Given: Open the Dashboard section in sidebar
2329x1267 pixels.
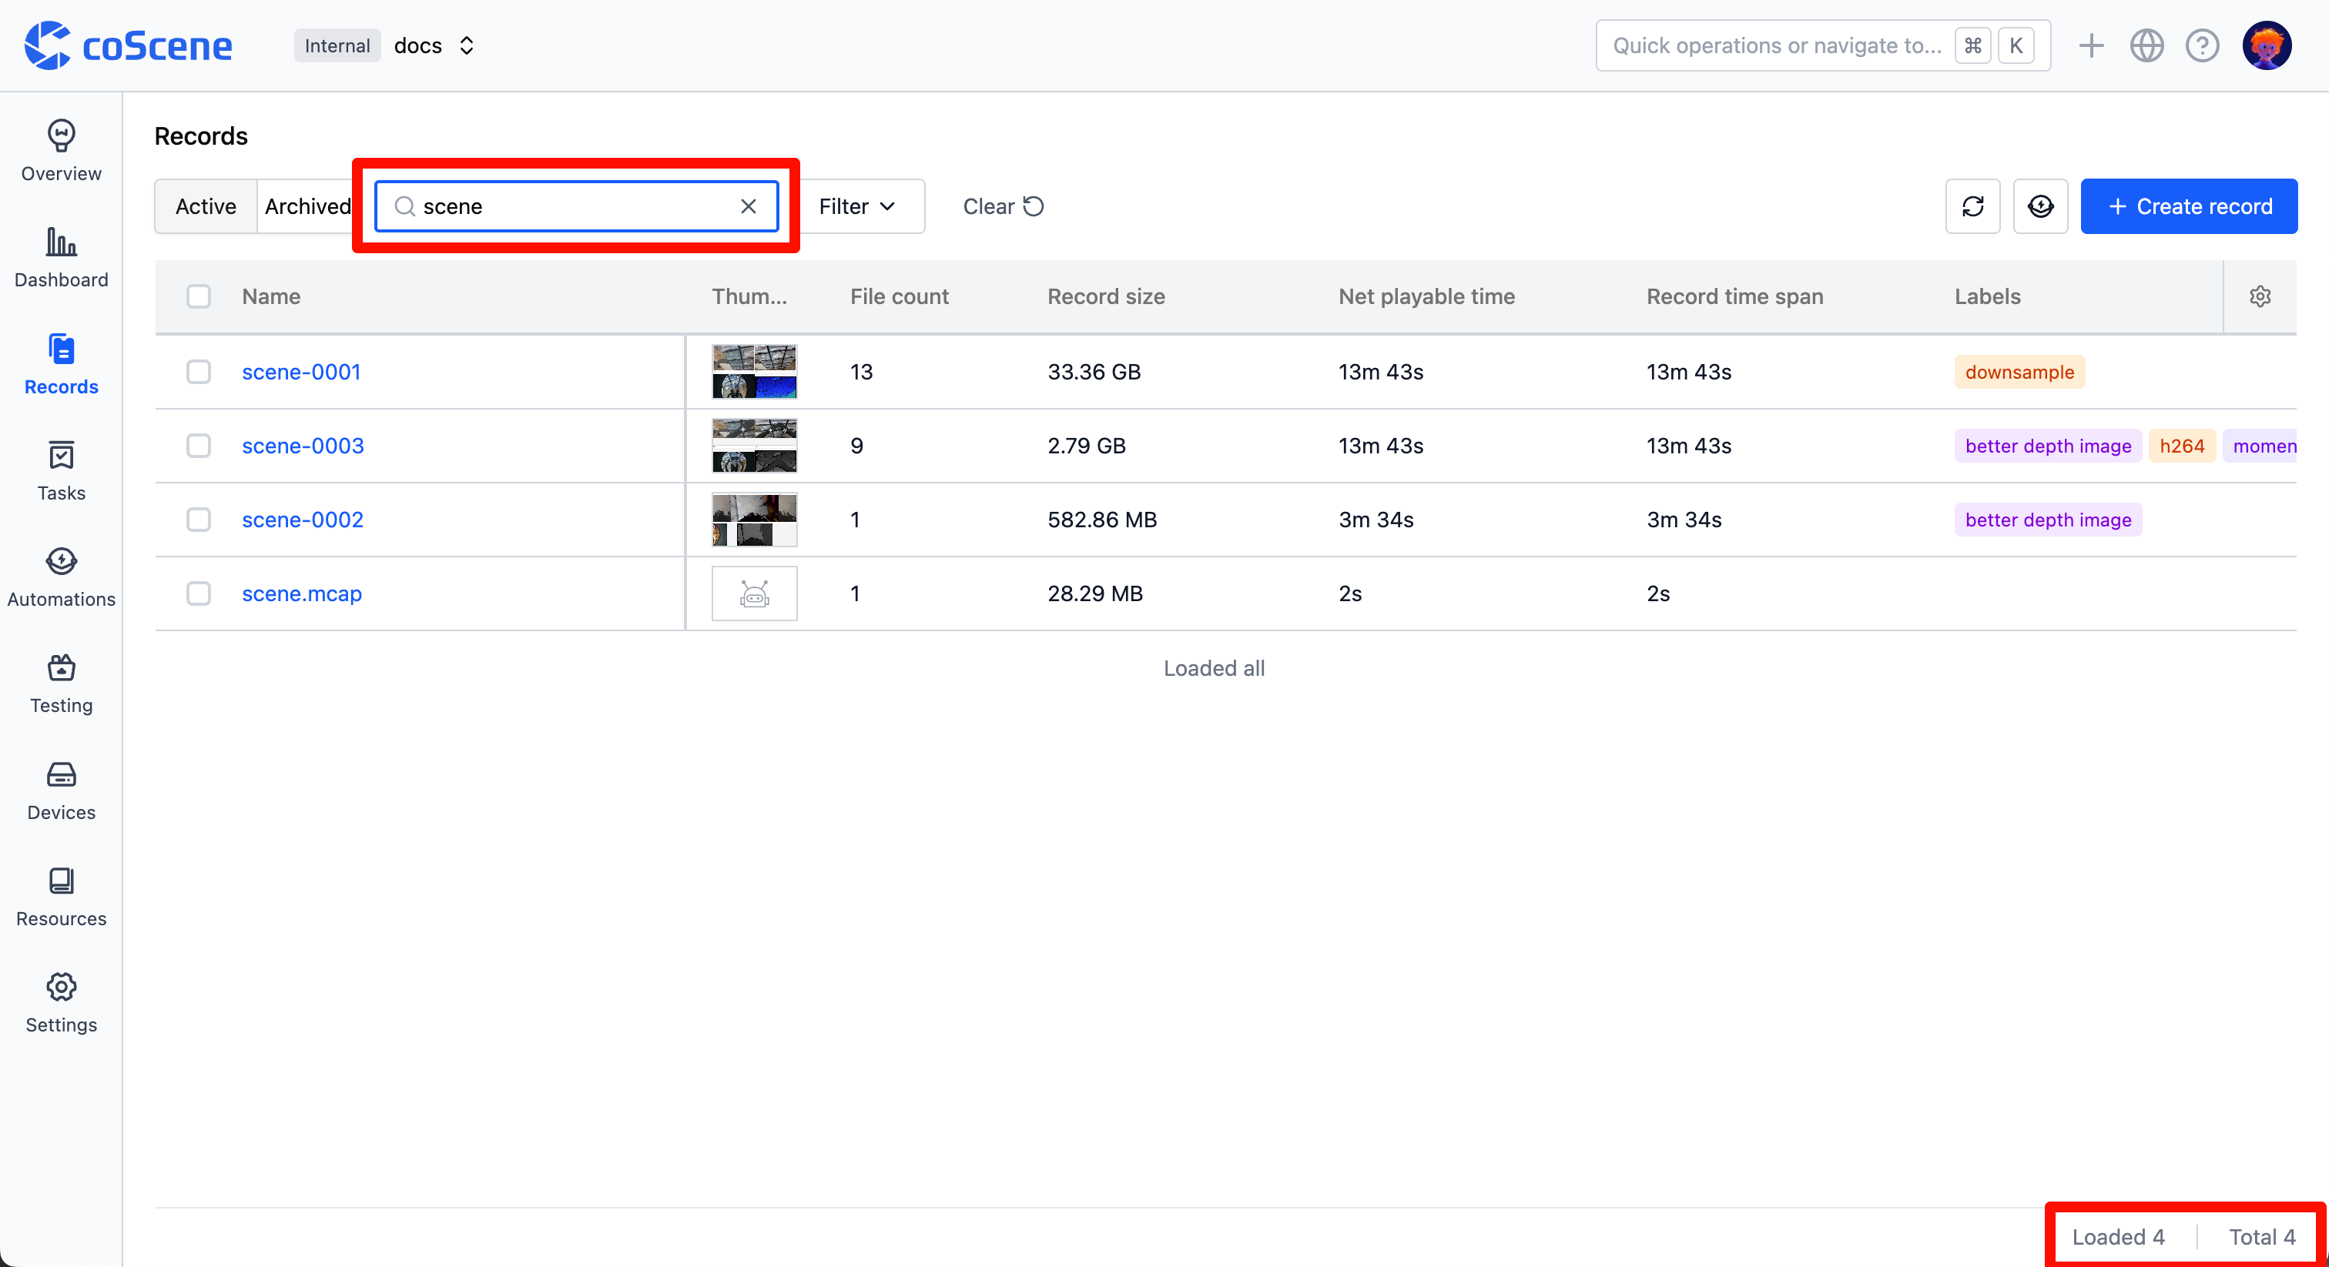Looking at the screenshot, I should [59, 258].
